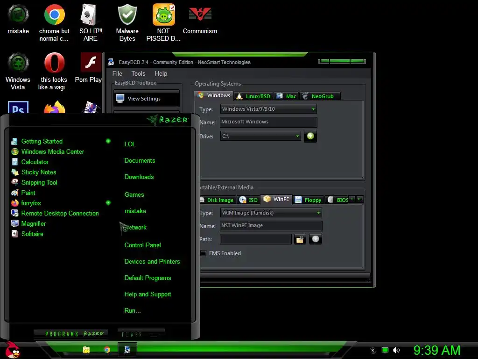Open the File menu in EasyBCD
The width and height of the screenshot is (478, 359).
117,73
